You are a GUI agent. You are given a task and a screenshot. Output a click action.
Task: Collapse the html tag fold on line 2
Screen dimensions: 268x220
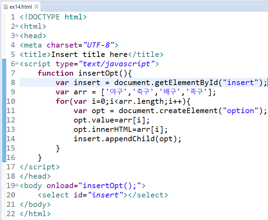tap(17, 26)
